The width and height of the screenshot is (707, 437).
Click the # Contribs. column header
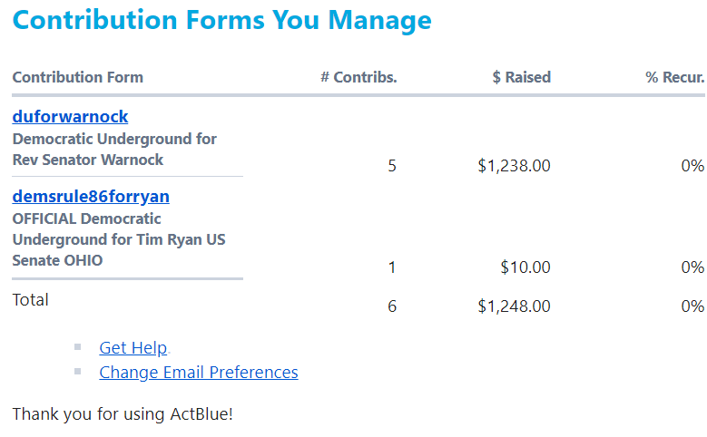(358, 77)
